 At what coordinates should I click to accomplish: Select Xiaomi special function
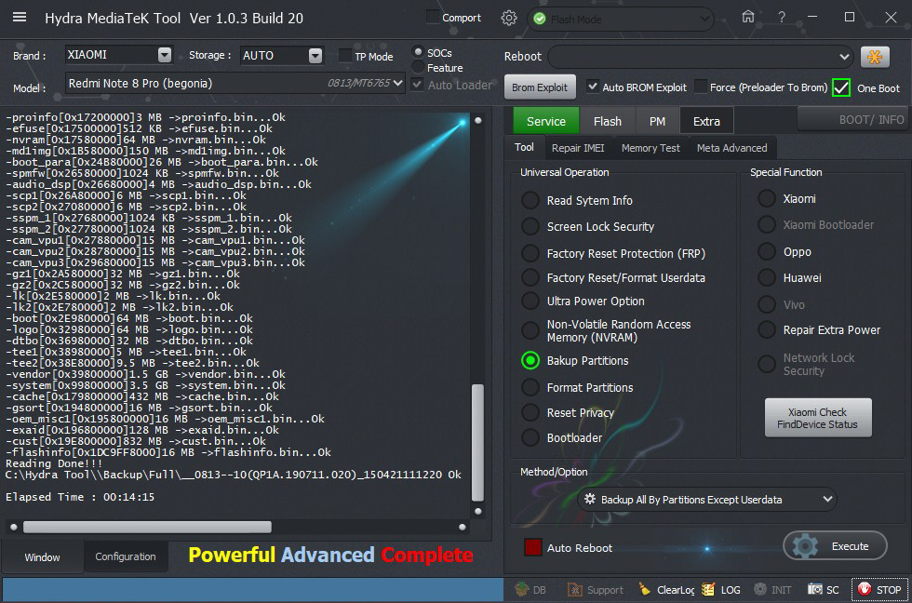tap(767, 198)
